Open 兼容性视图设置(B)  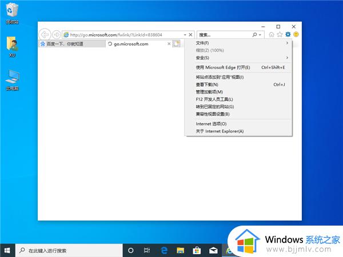click(x=240, y=114)
